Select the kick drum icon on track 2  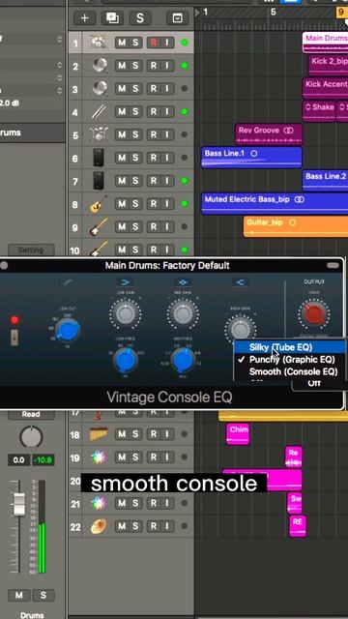click(99, 66)
